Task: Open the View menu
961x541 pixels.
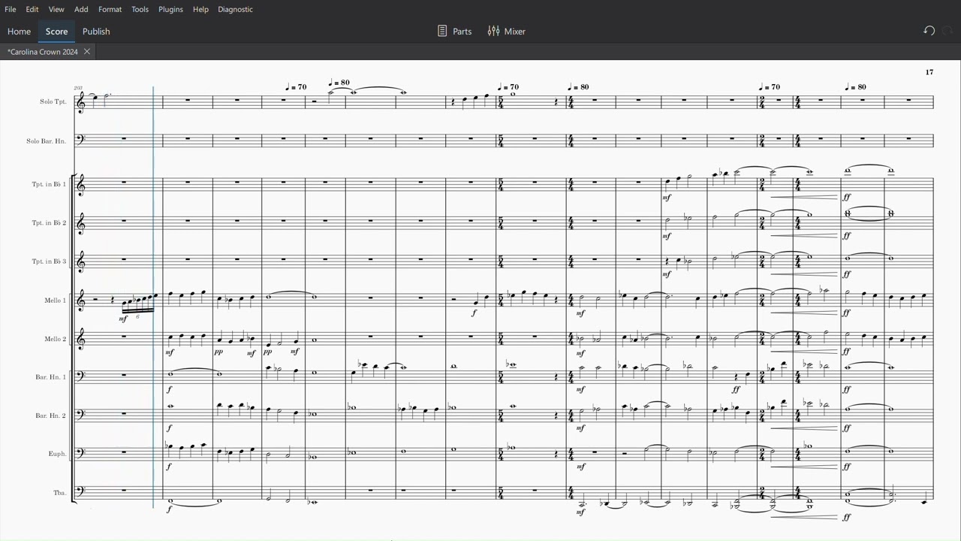Action: [x=56, y=9]
